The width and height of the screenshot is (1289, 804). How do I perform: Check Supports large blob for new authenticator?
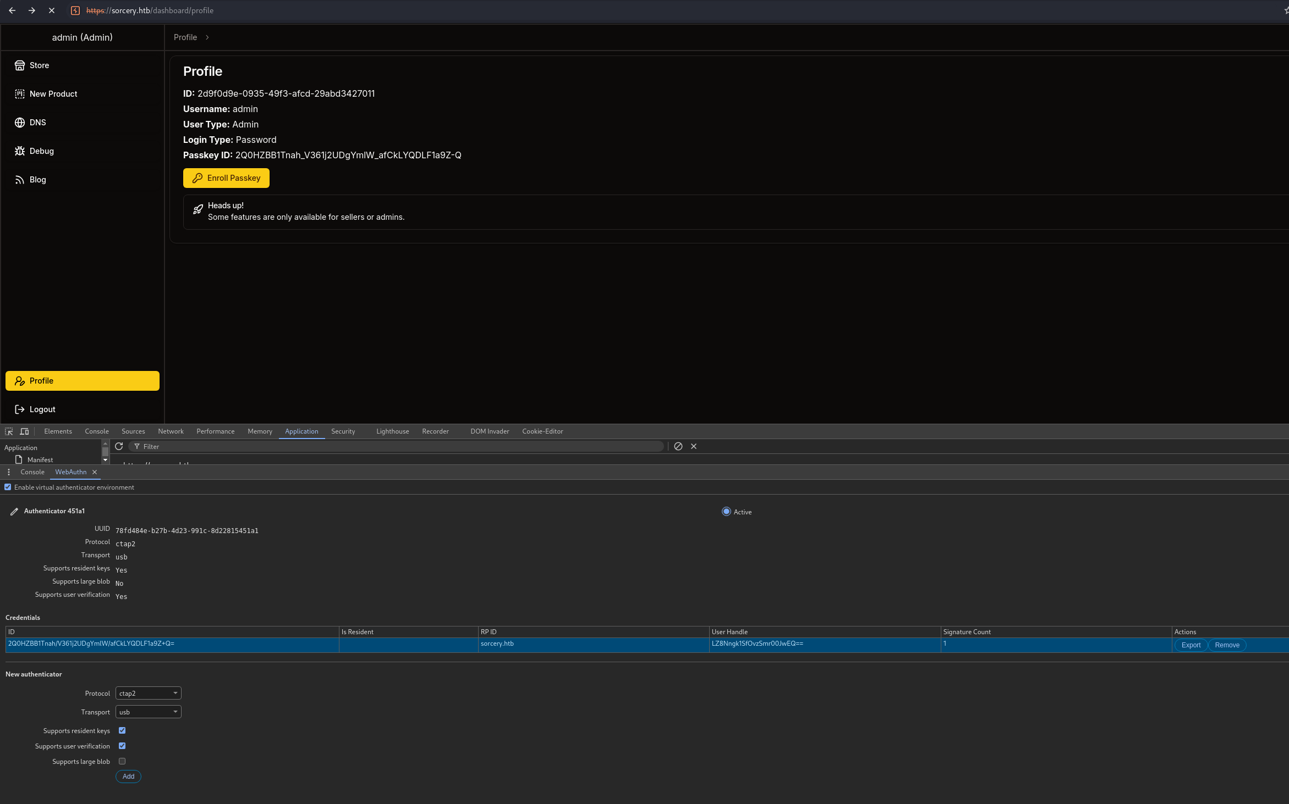(x=122, y=761)
